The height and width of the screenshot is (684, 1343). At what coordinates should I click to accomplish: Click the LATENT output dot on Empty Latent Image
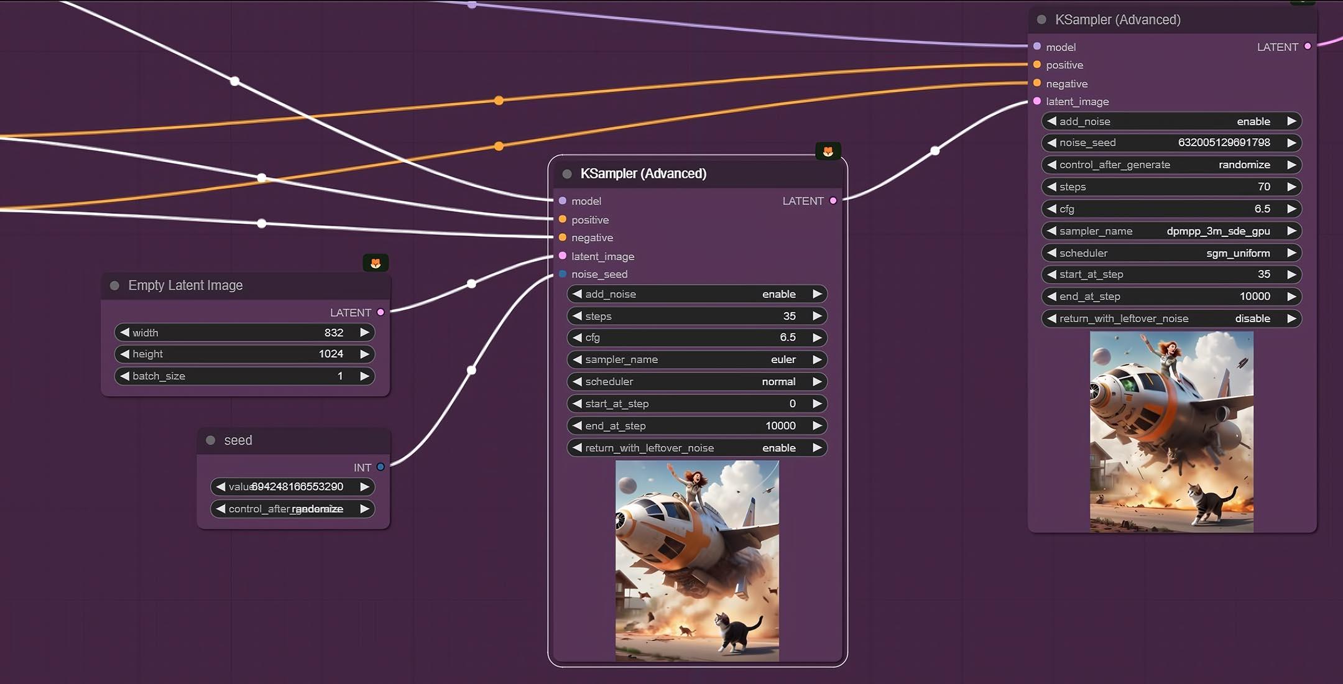(381, 312)
